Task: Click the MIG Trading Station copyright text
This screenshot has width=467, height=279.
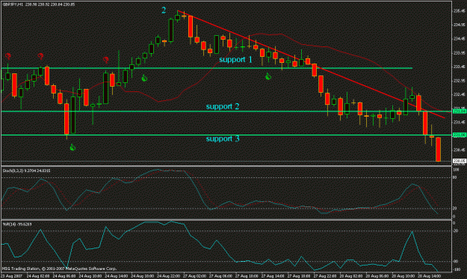Action: (59, 269)
